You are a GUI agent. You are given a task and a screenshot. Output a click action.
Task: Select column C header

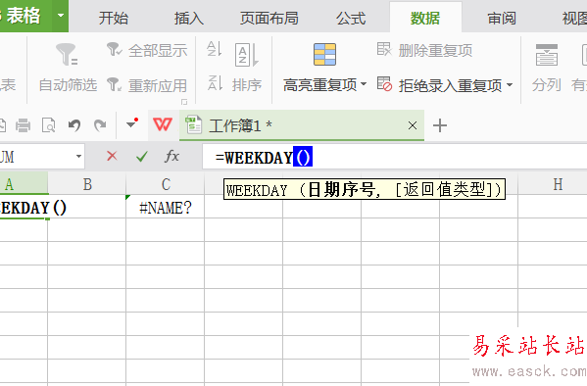[166, 184]
